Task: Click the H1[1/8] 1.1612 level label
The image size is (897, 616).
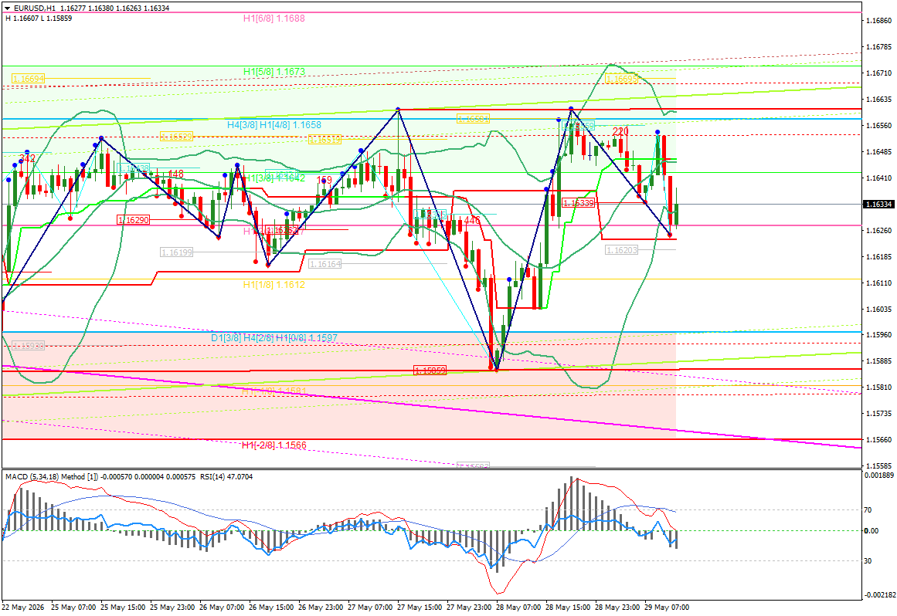Action: point(274,285)
